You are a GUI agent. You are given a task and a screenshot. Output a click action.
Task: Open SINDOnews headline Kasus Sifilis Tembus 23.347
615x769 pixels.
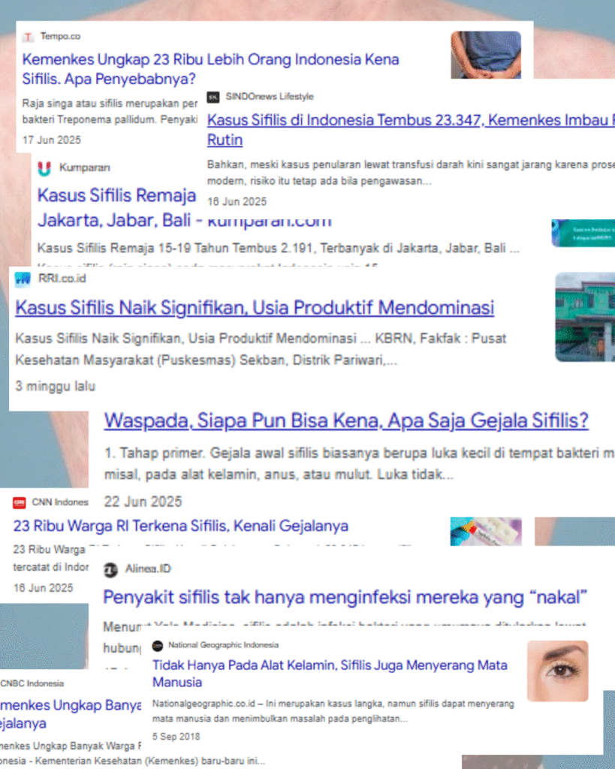pyautogui.click(x=411, y=129)
